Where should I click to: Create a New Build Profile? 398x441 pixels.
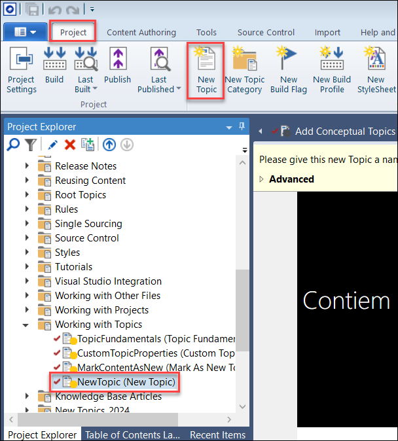[332, 70]
